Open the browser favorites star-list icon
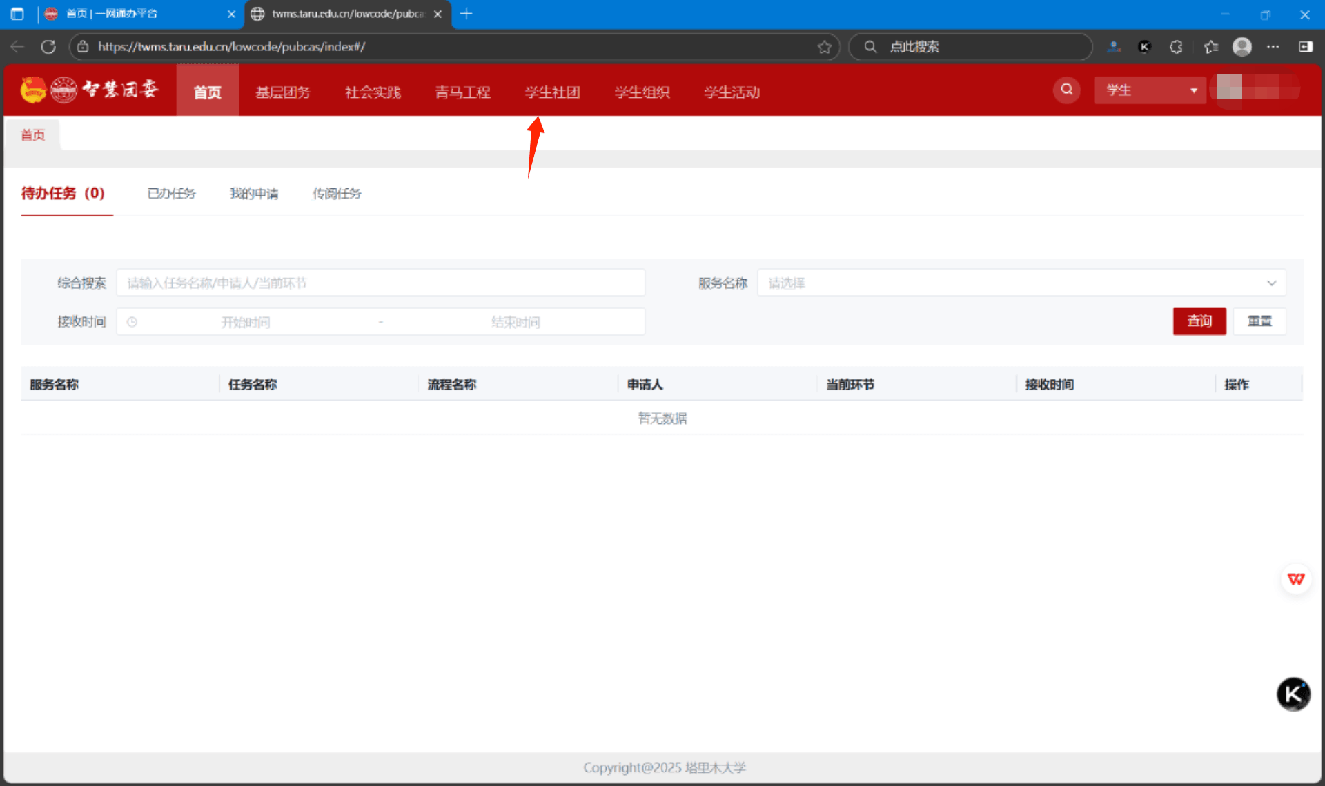 (1210, 47)
